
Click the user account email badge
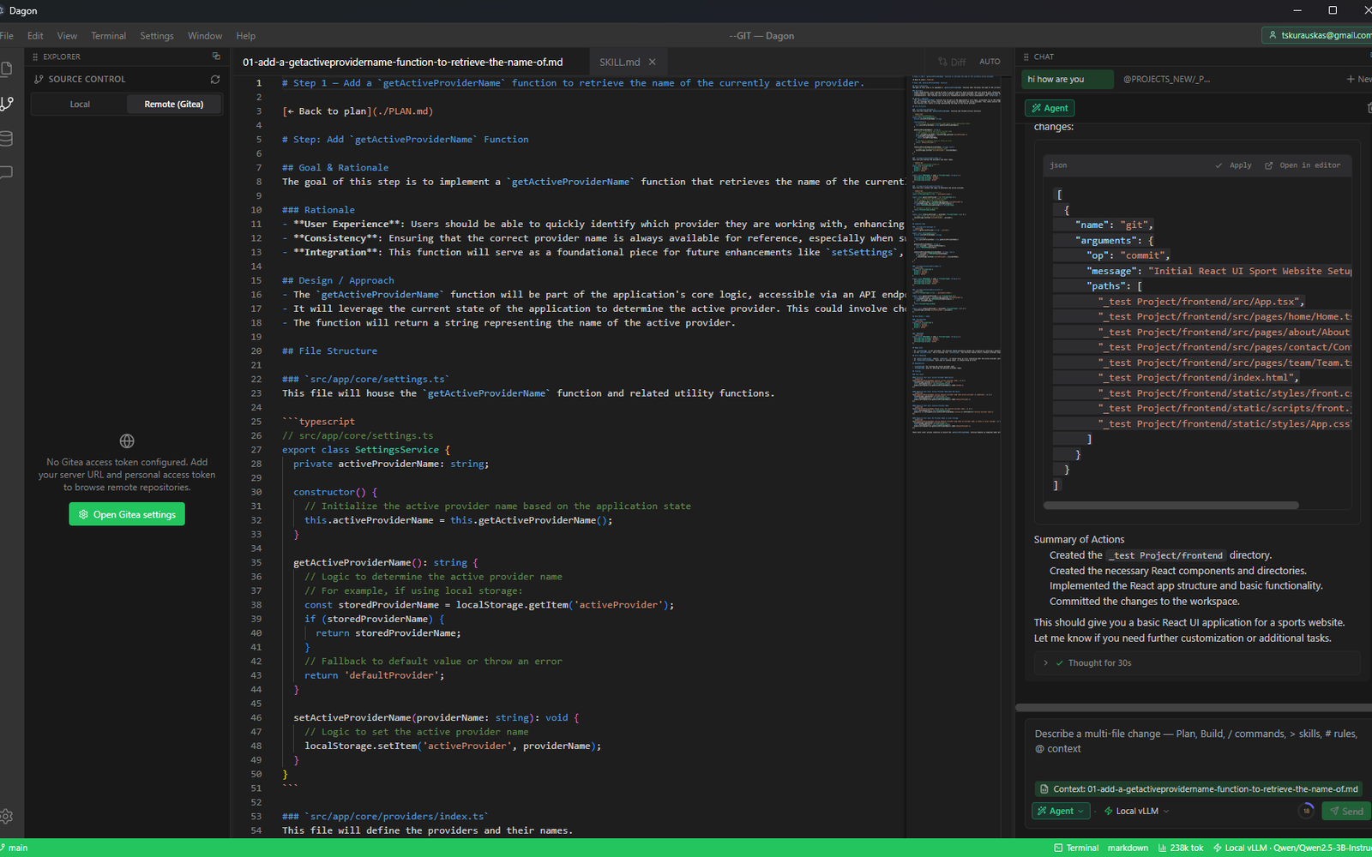click(1318, 35)
